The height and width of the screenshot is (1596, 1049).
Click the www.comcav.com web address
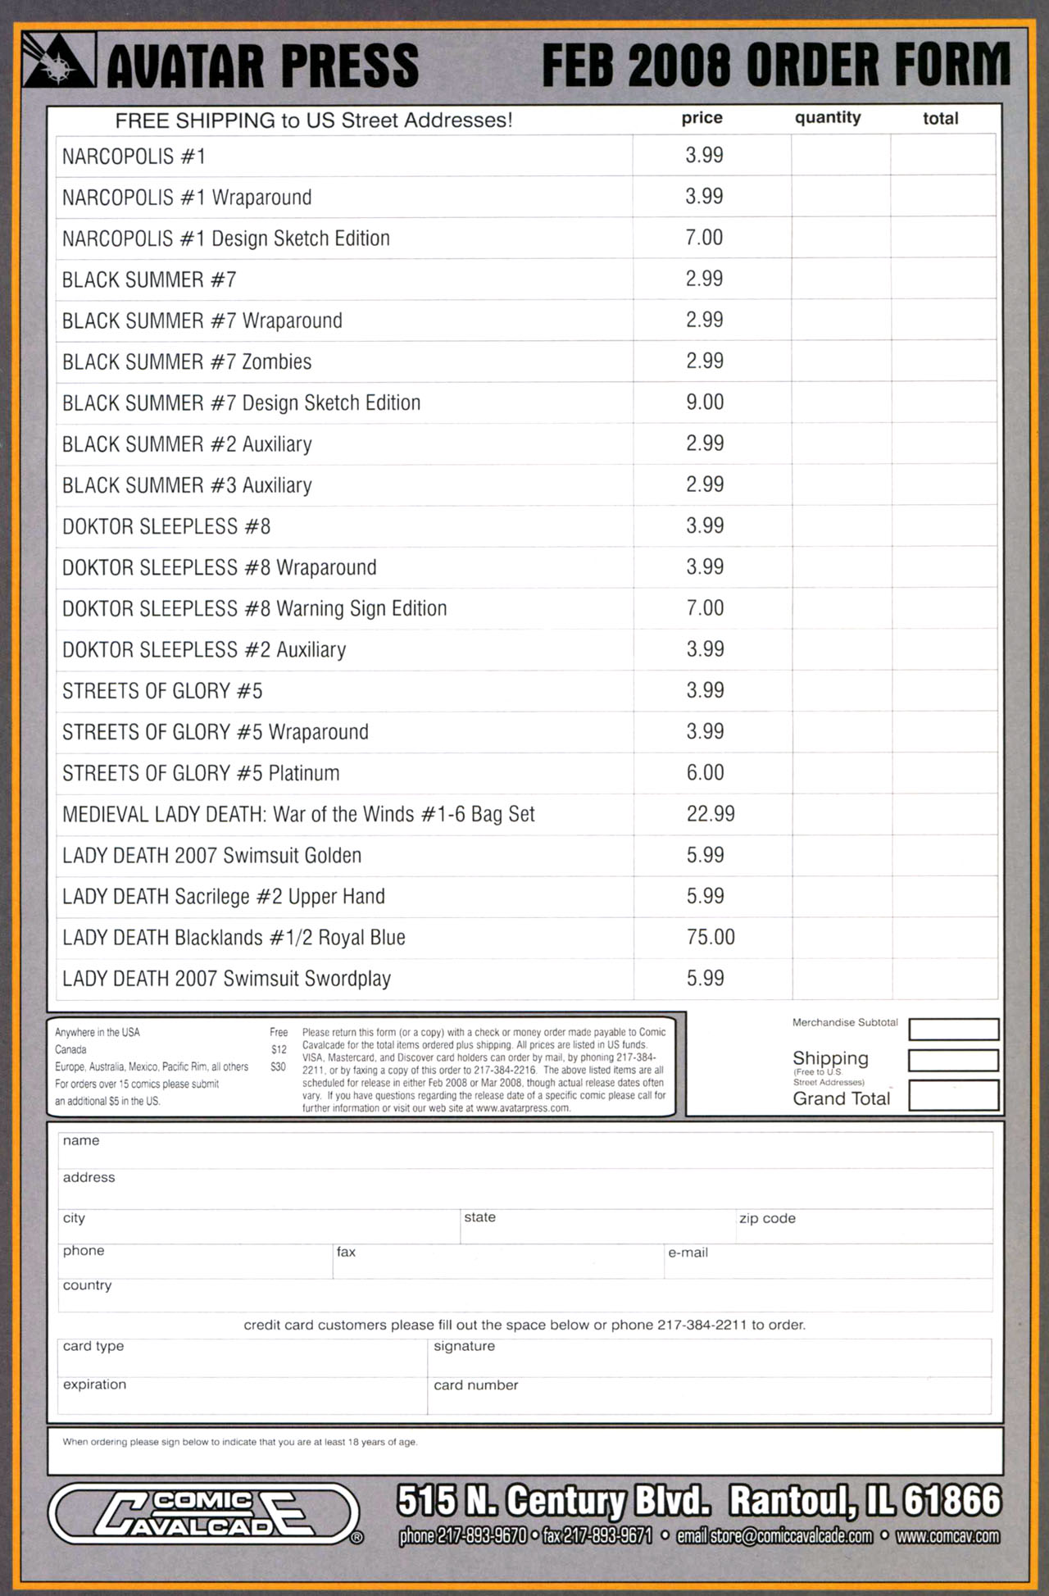(947, 1535)
